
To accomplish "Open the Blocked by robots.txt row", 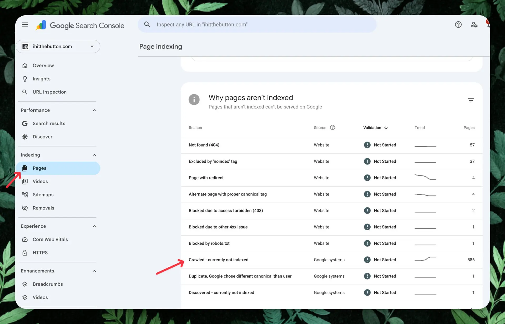I will (x=332, y=243).
